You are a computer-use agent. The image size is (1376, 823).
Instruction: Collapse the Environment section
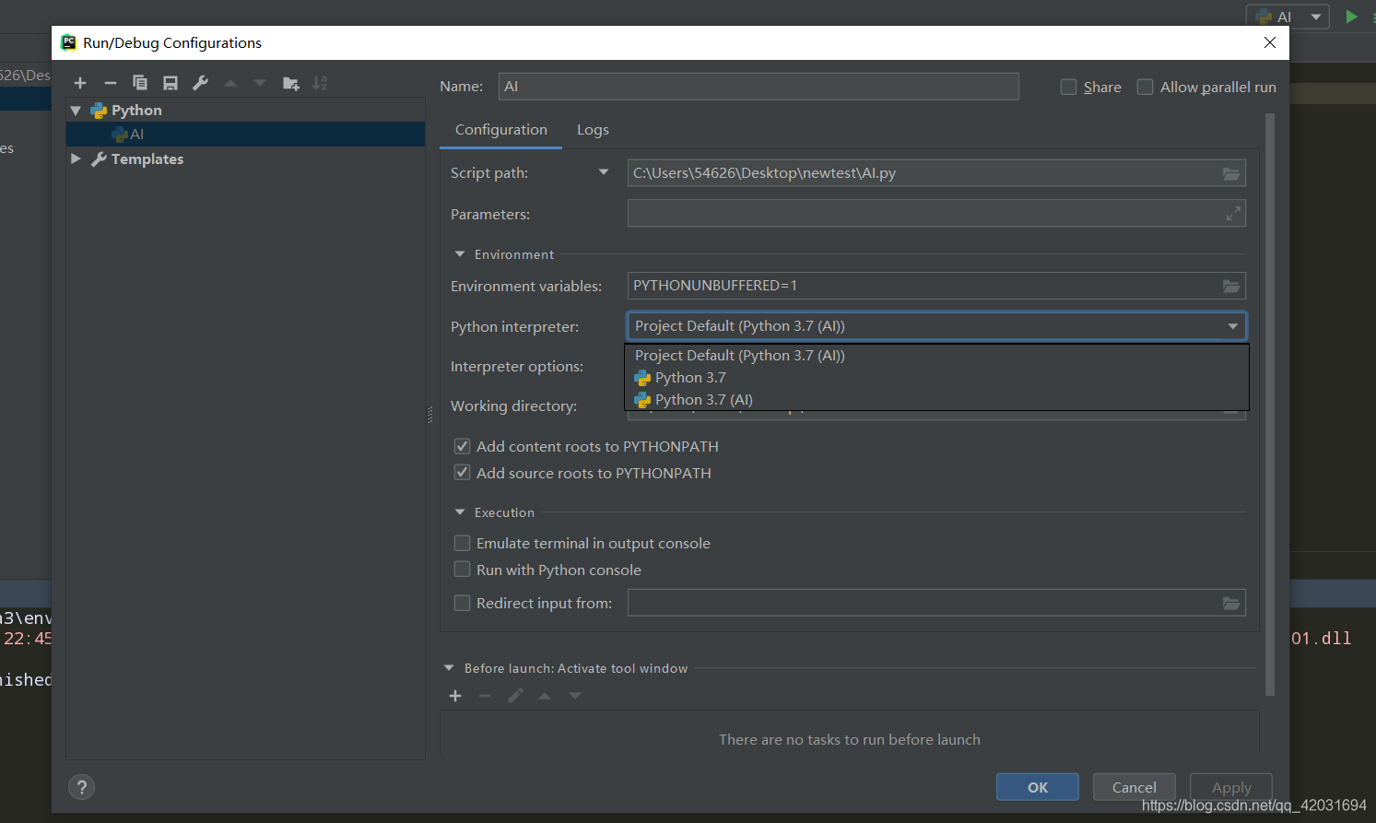[x=460, y=254]
